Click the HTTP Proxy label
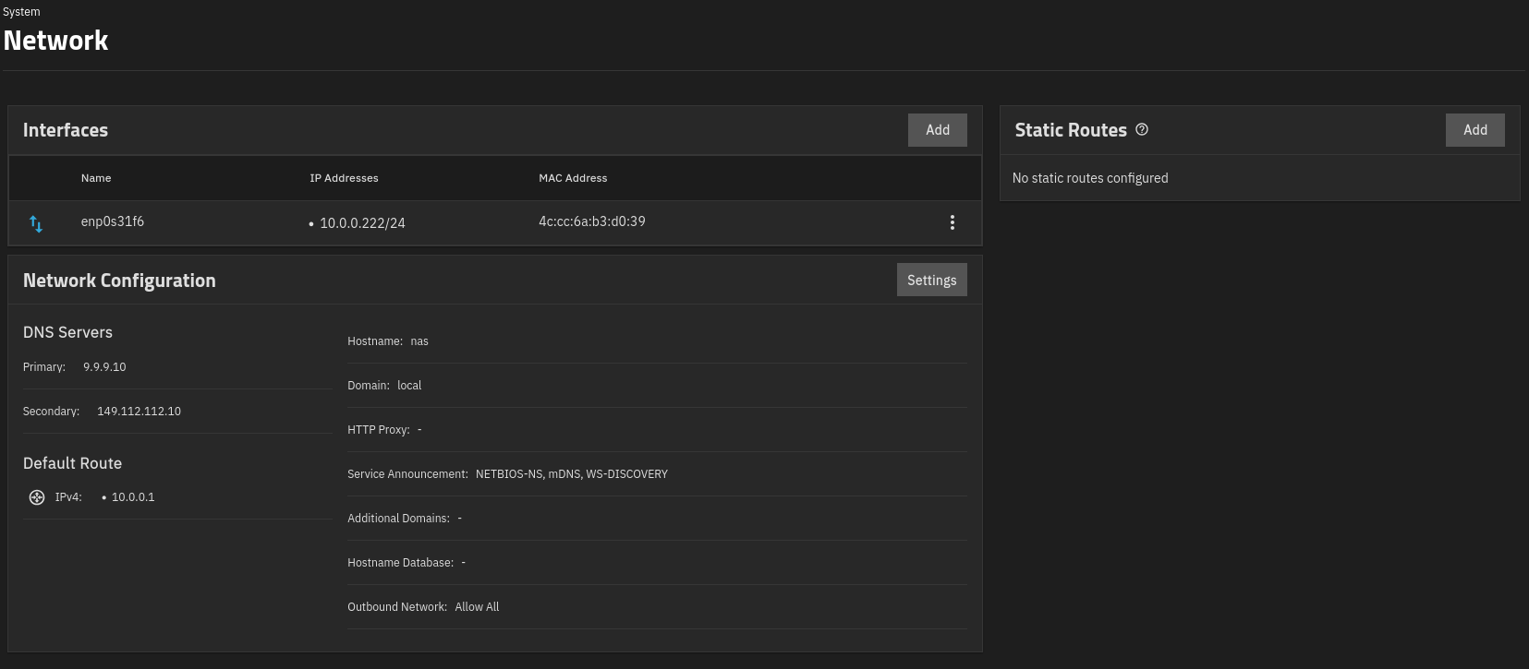 tap(379, 430)
